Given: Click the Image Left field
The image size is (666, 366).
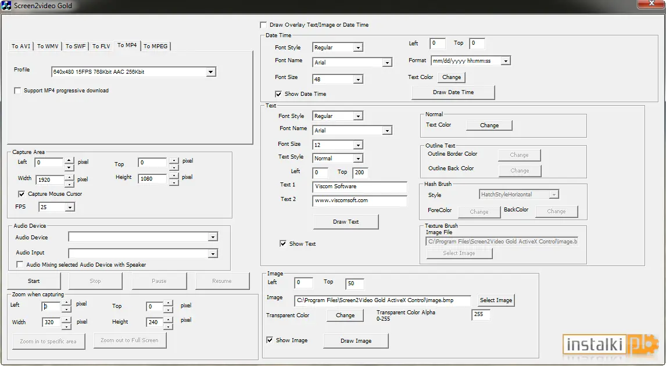Looking at the screenshot, I should 303,282.
